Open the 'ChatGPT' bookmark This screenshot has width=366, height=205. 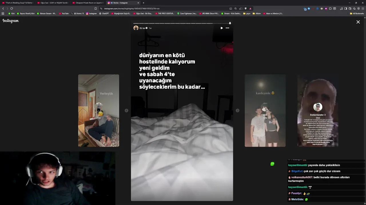(104, 13)
